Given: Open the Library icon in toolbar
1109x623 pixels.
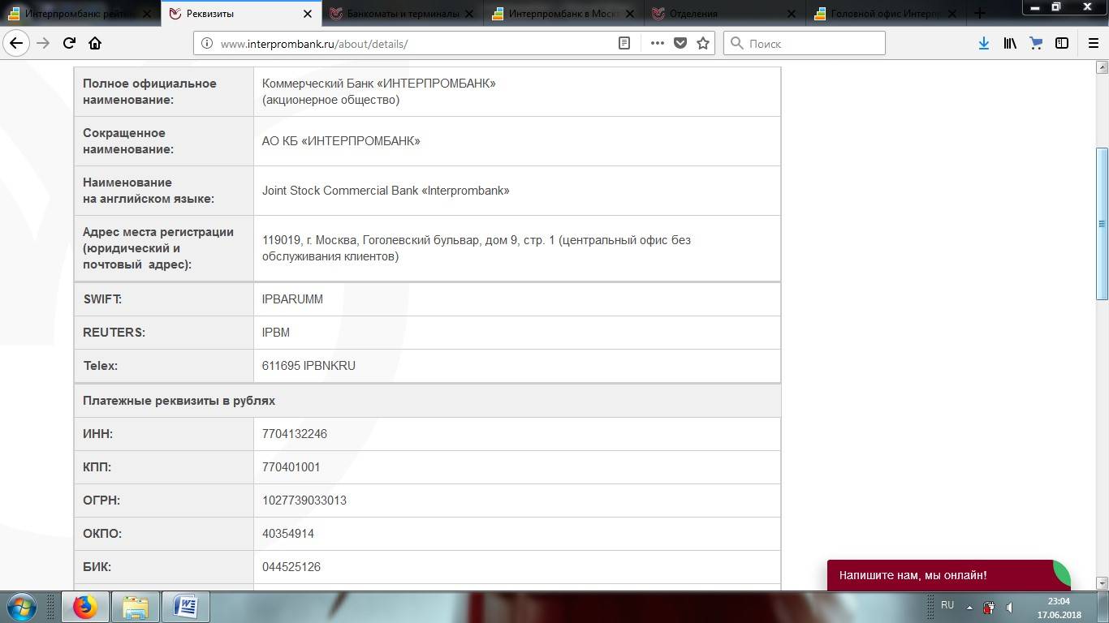Looking at the screenshot, I should [1010, 44].
